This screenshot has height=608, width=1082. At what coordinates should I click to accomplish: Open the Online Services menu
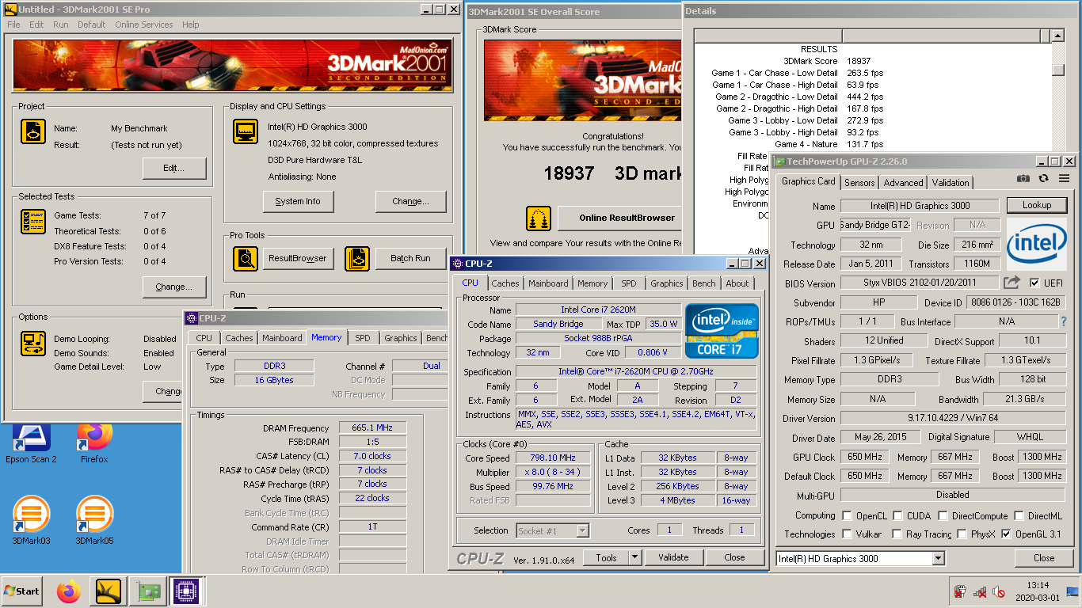(144, 25)
